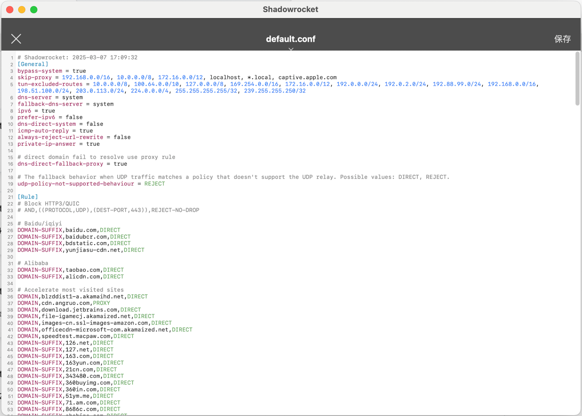Click the [Rule] section header
Image resolution: width=582 pixels, height=416 pixels.
click(x=28, y=197)
